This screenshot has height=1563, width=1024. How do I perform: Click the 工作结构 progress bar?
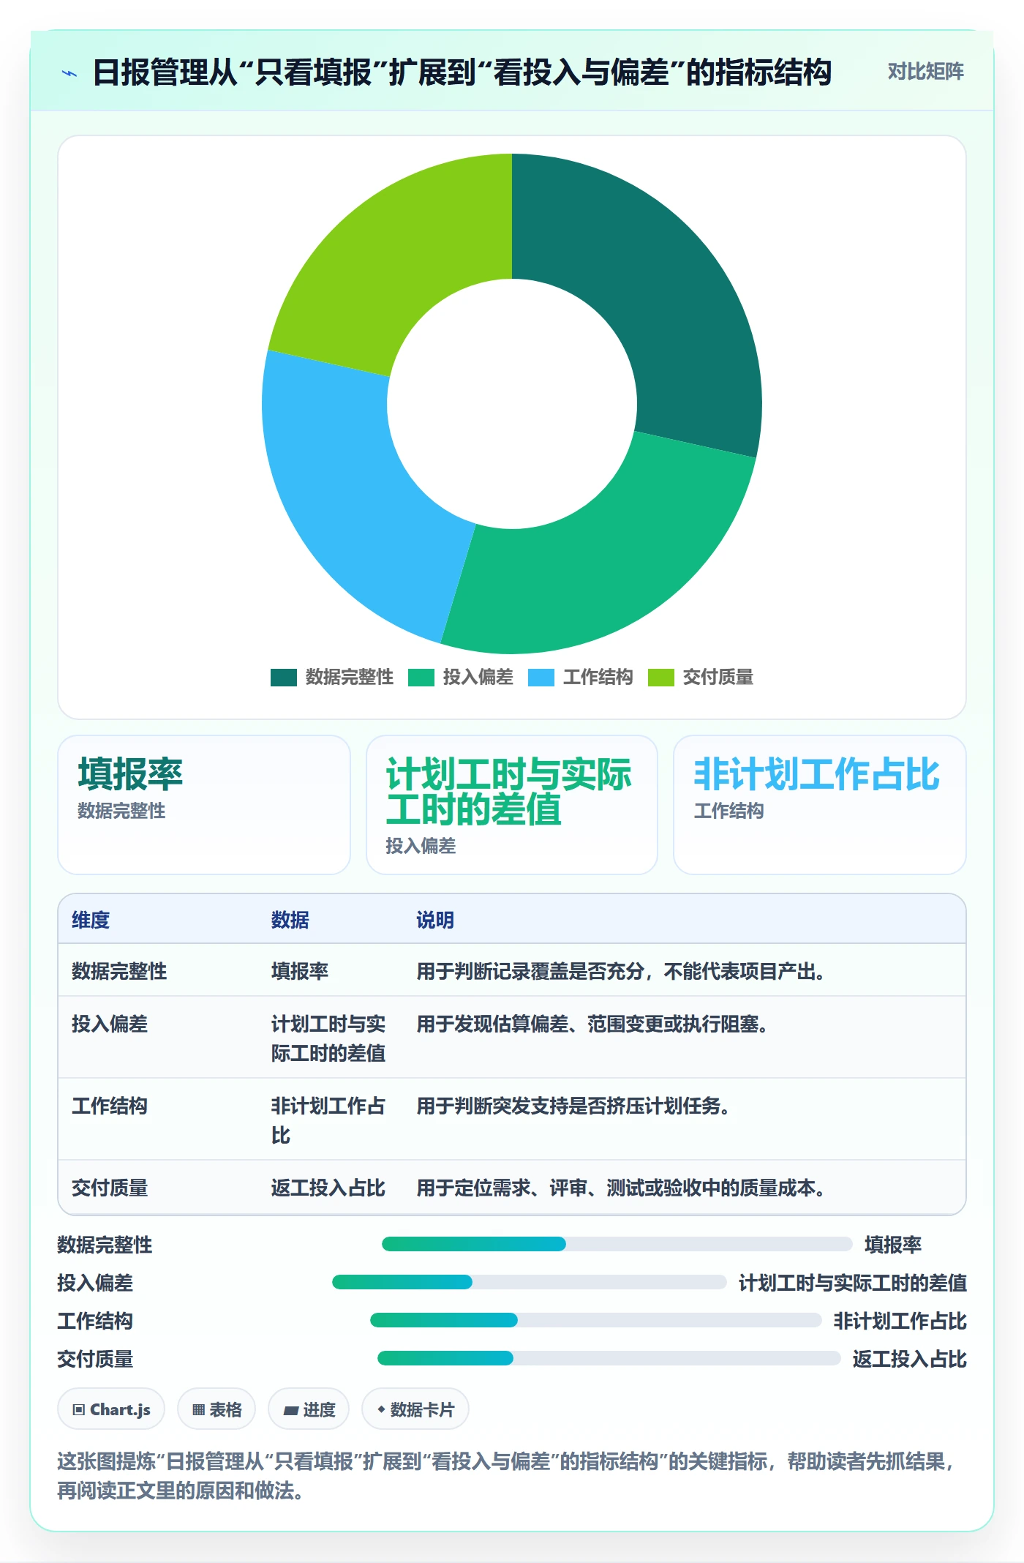(596, 1320)
